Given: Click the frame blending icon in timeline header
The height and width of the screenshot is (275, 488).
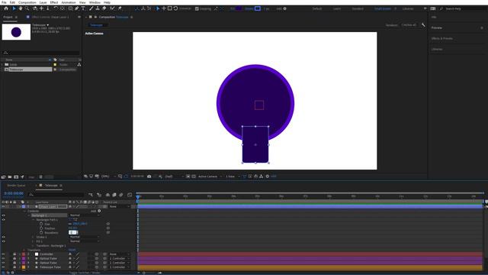Looking at the screenshot, I should (x=114, y=195).
